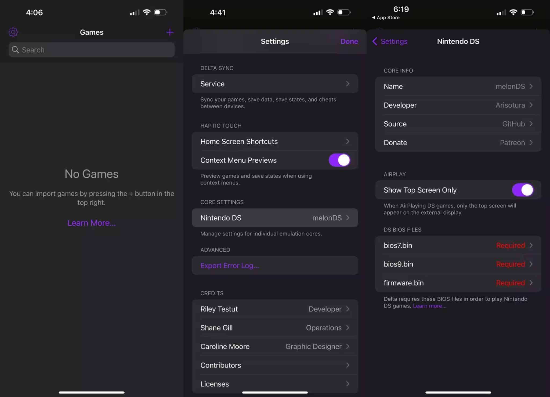The width and height of the screenshot is (550, 397).
Task: Tap the battery icon in the 4:41 status bar
Action: tap(344, 12)
